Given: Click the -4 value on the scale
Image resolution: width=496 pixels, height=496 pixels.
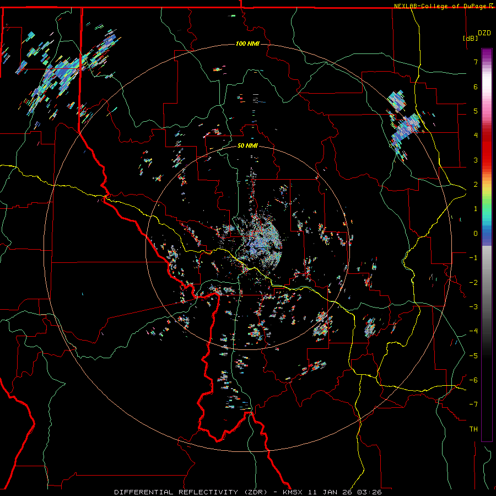Looking at the screenshot, I should (x=473, y=331).
